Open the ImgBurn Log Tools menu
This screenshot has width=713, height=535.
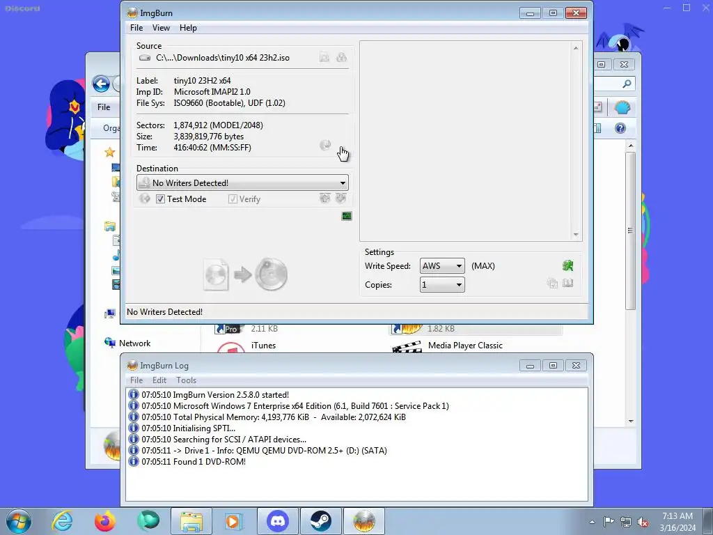pyautogui.click(x=187, y=380)
